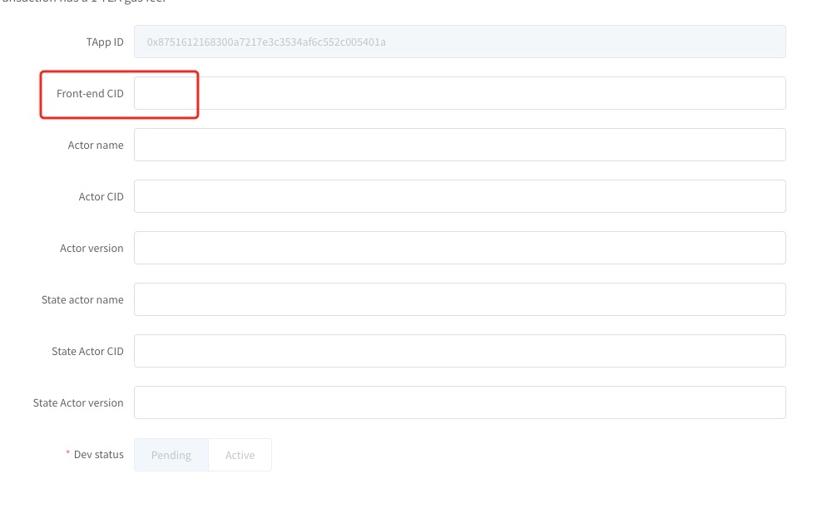Click the "Front-end CID" label text

(x=90, y=94)
